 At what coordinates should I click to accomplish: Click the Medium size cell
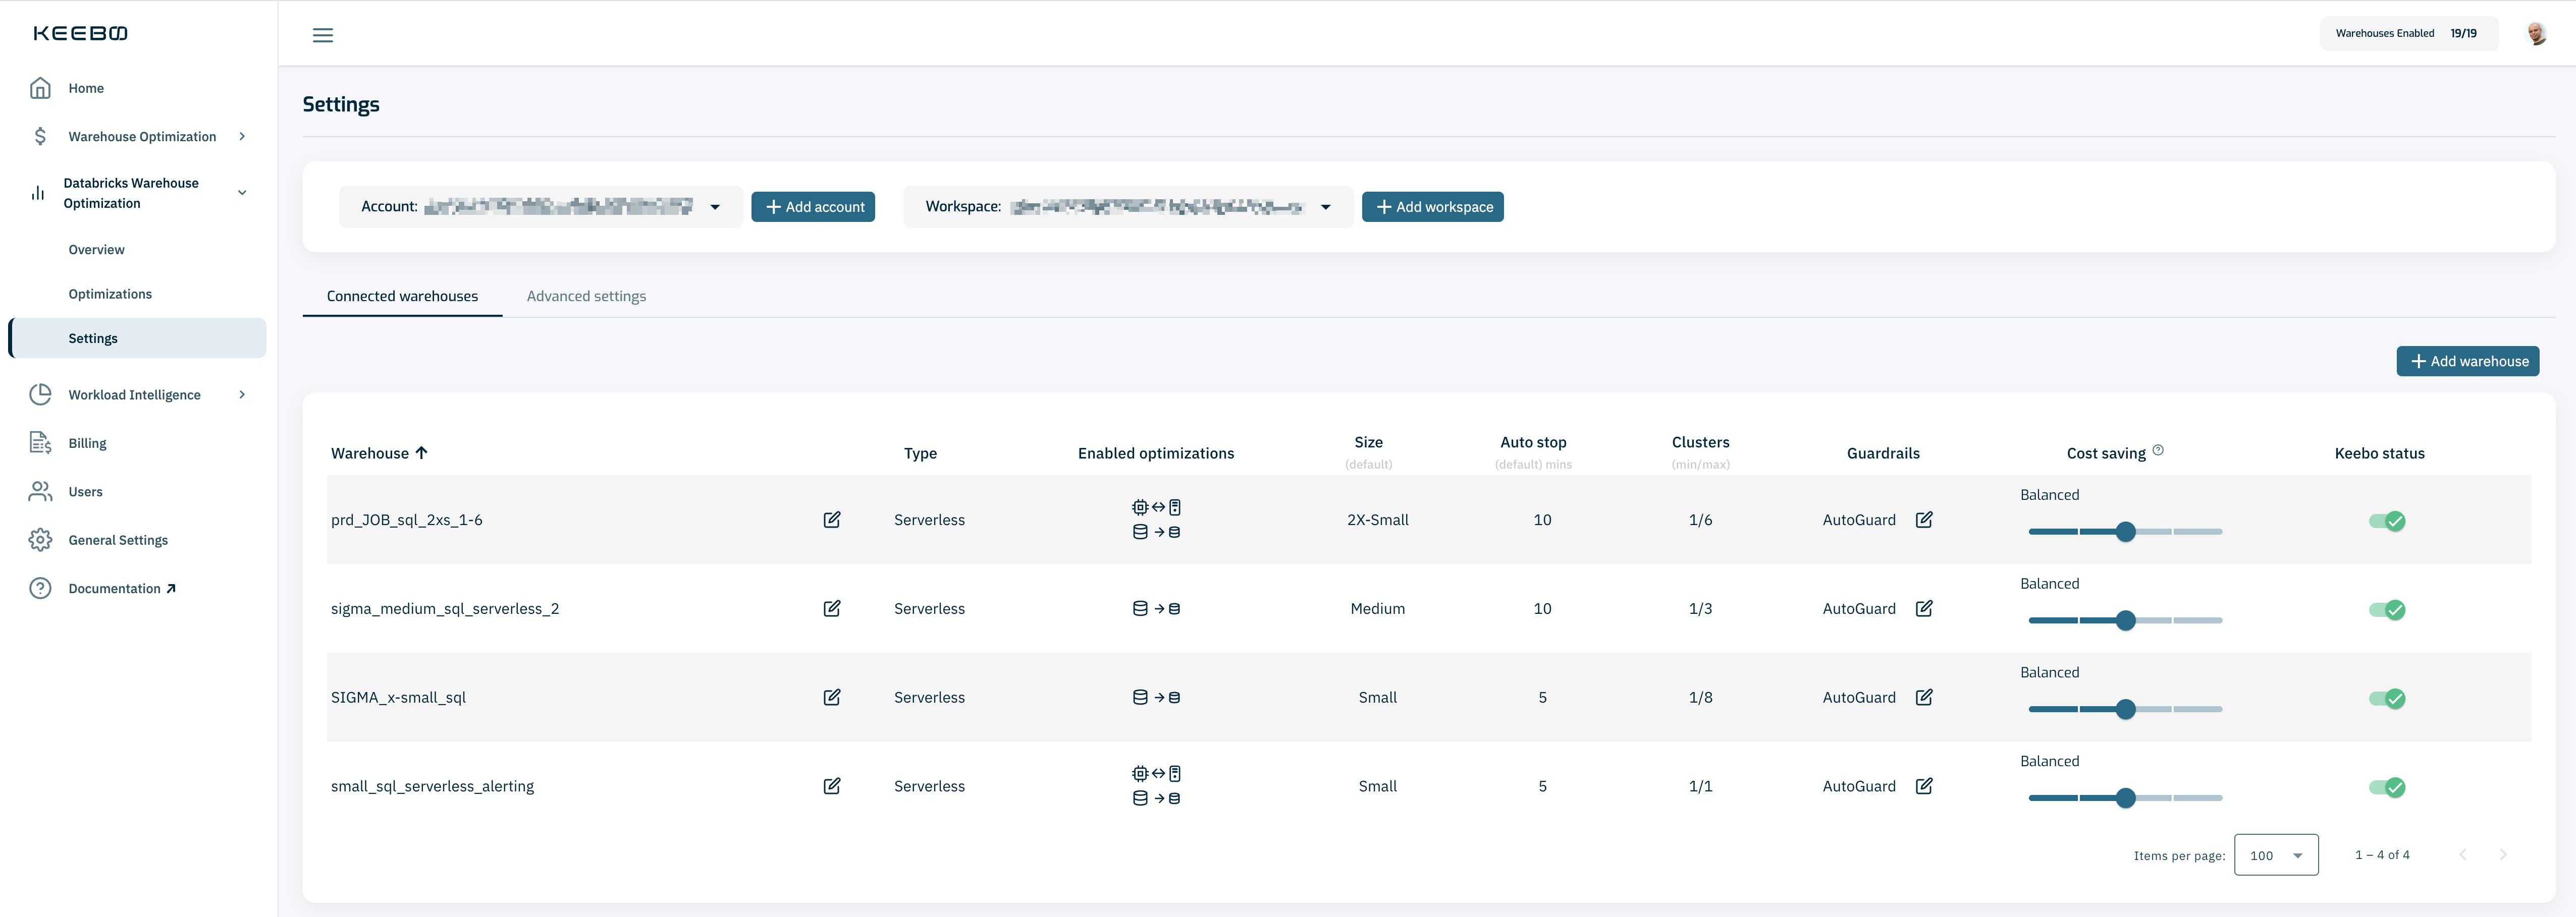[x=1377, y=608]
